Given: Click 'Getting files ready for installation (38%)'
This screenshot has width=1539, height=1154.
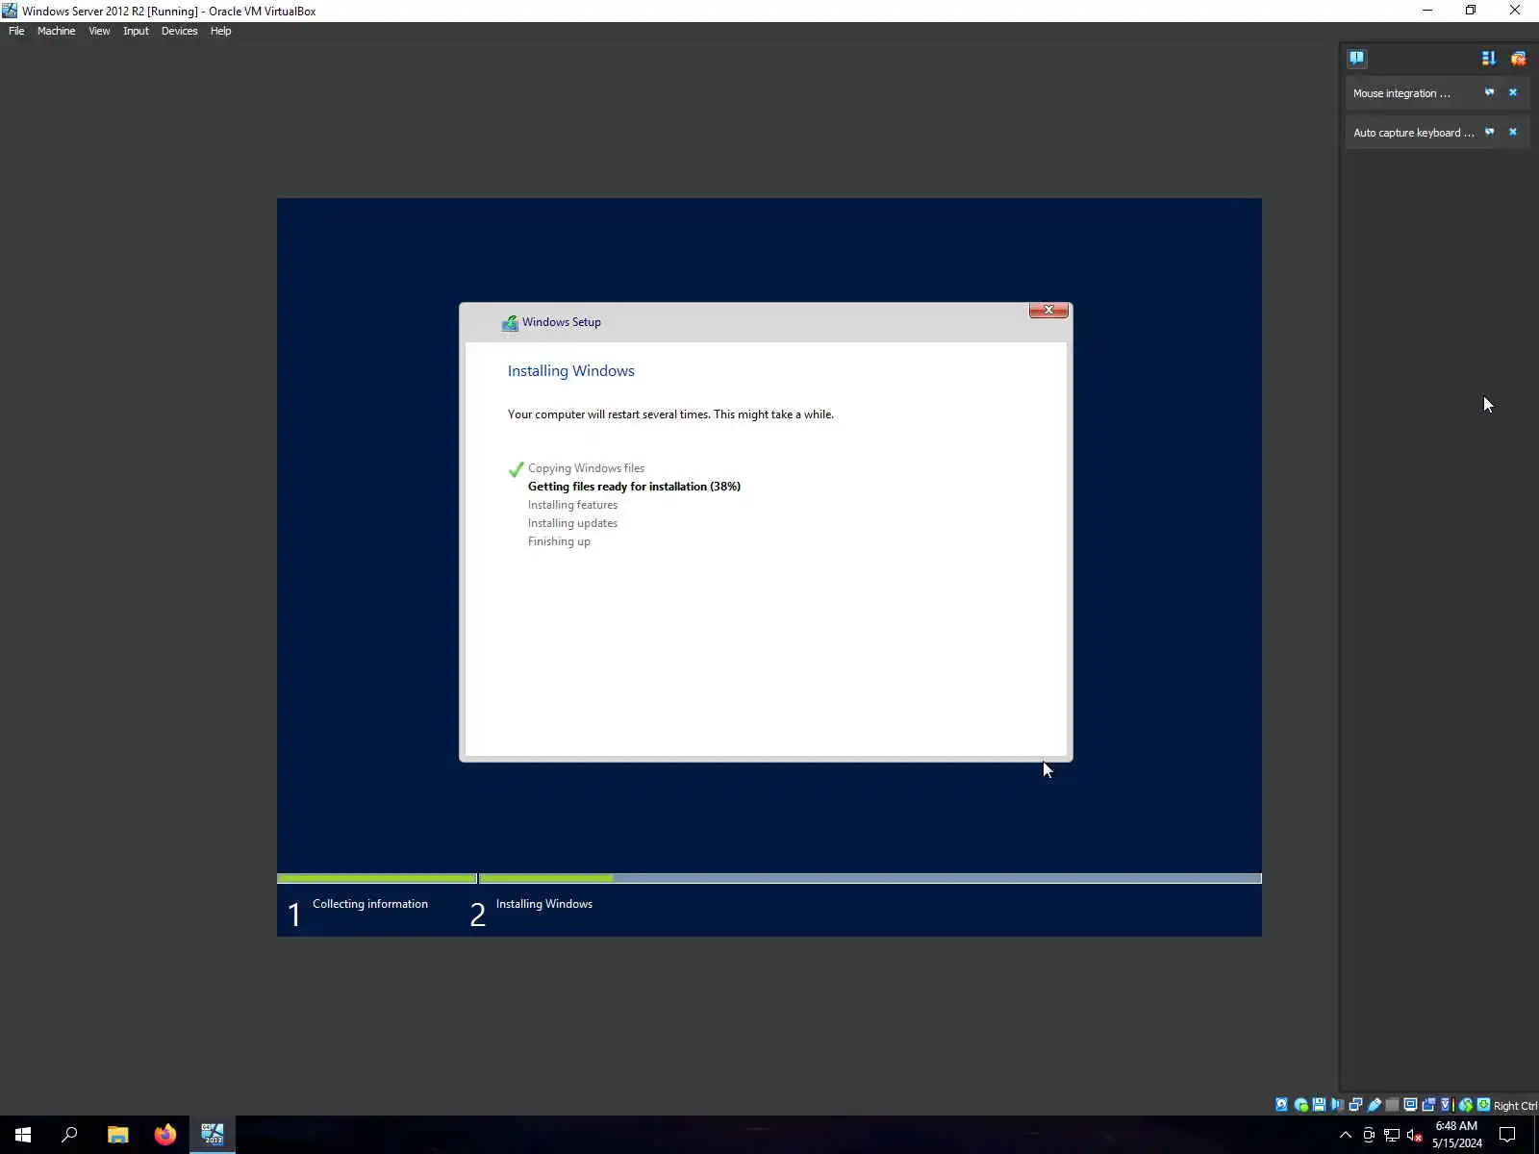Looking at the screenshot, I should 634,487.
